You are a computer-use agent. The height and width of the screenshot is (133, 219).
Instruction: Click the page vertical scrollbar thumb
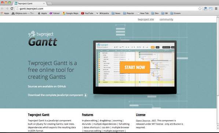[x=218, y=56]
